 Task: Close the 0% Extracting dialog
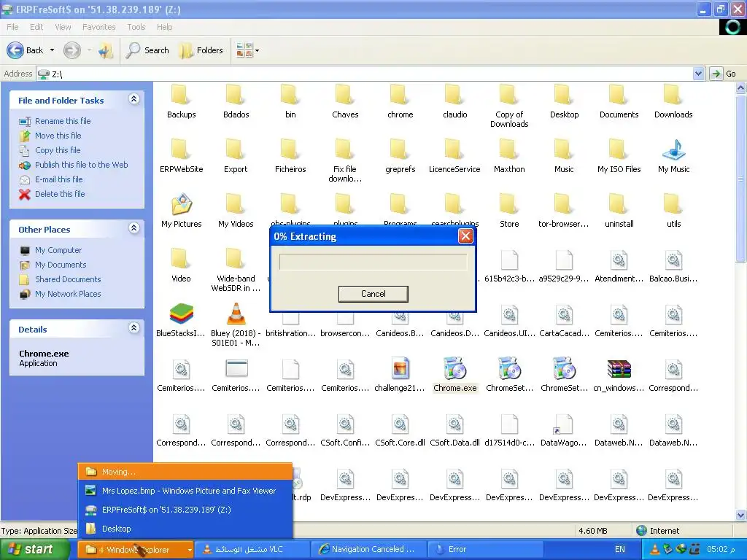[465, 236]
